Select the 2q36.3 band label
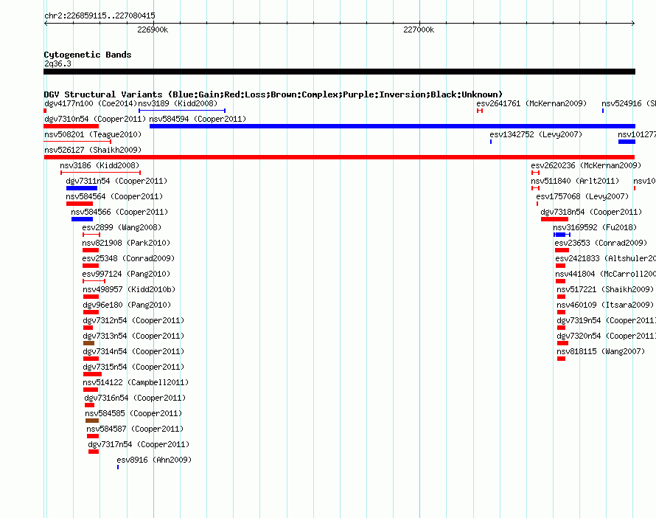This screenshot has width=656, height=518. (57, 63)
